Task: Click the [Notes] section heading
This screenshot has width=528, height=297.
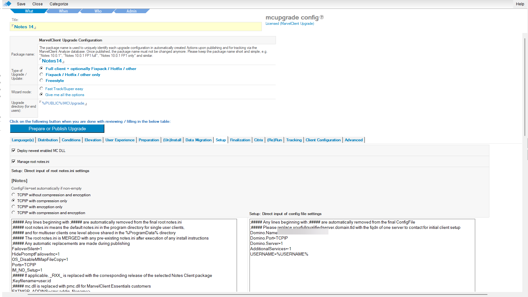Action: (19, 181)
